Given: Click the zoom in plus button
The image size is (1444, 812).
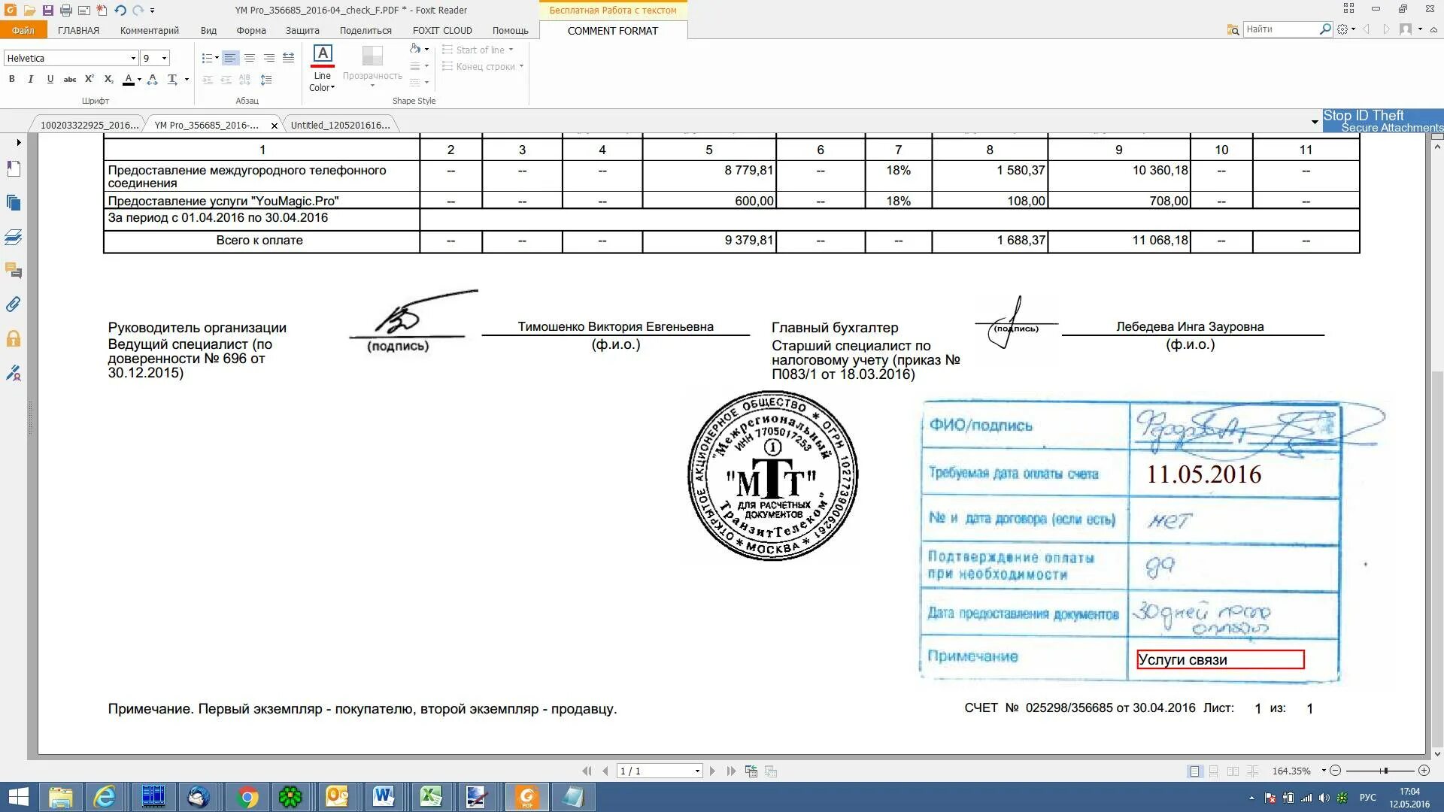Looking at the screenshot, I should [1424, 771].
